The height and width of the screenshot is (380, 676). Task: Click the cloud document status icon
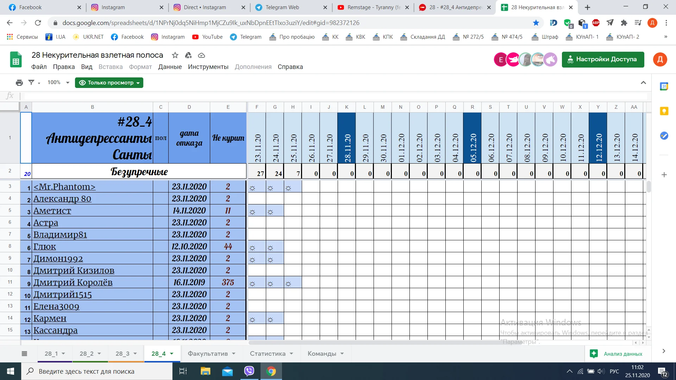pos(201,55)
